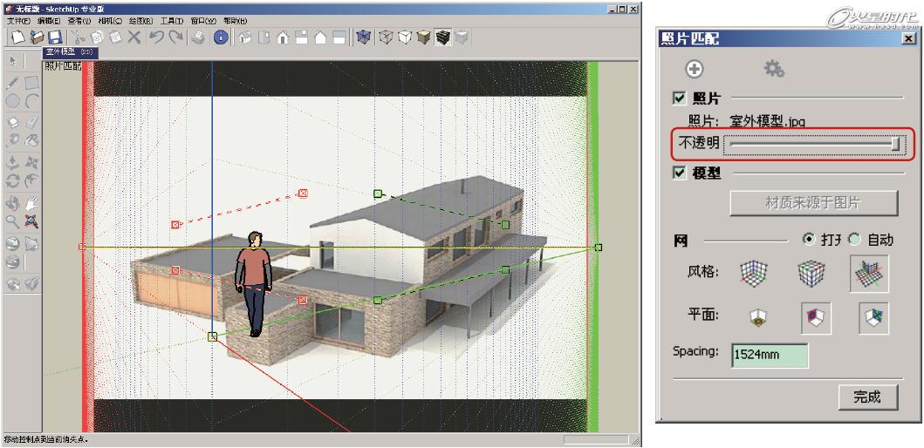Click the Spacing 1524mm input field
The image size is (924, 448).
click(x=770, y=355)
